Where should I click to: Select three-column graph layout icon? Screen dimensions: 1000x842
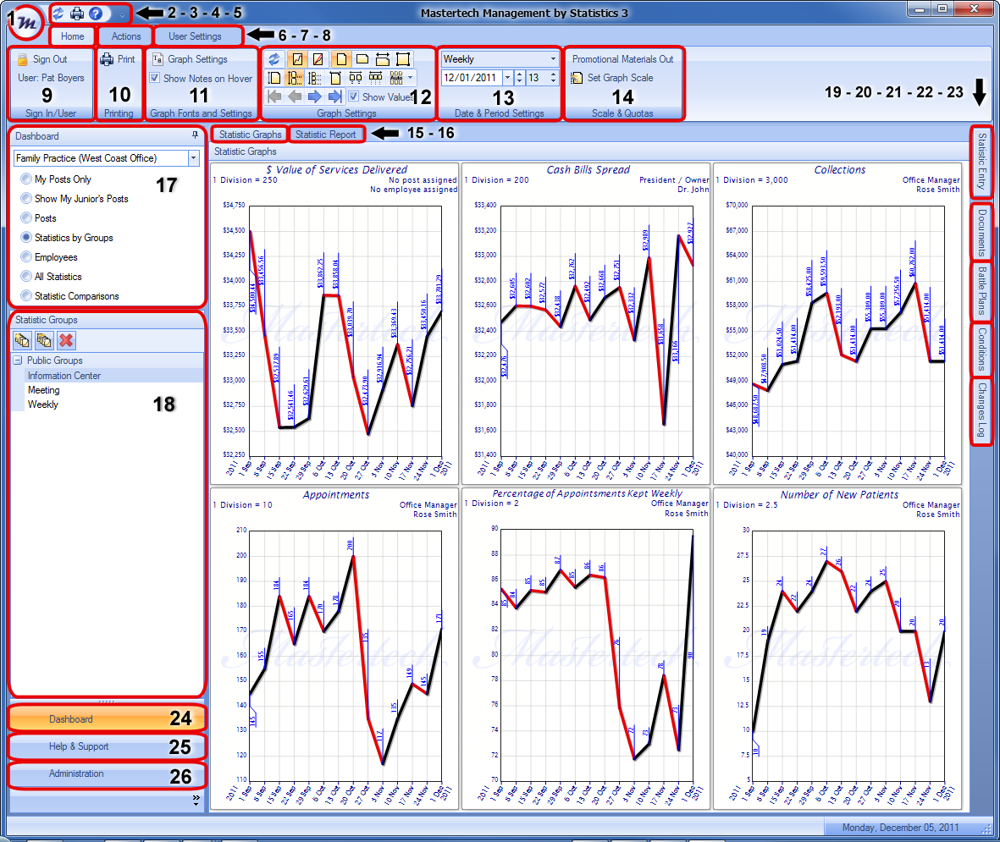click(x=376, y=78)
